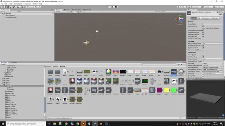Select the t-shirt icon asset

pyautogui.click(x=65, y=99)
